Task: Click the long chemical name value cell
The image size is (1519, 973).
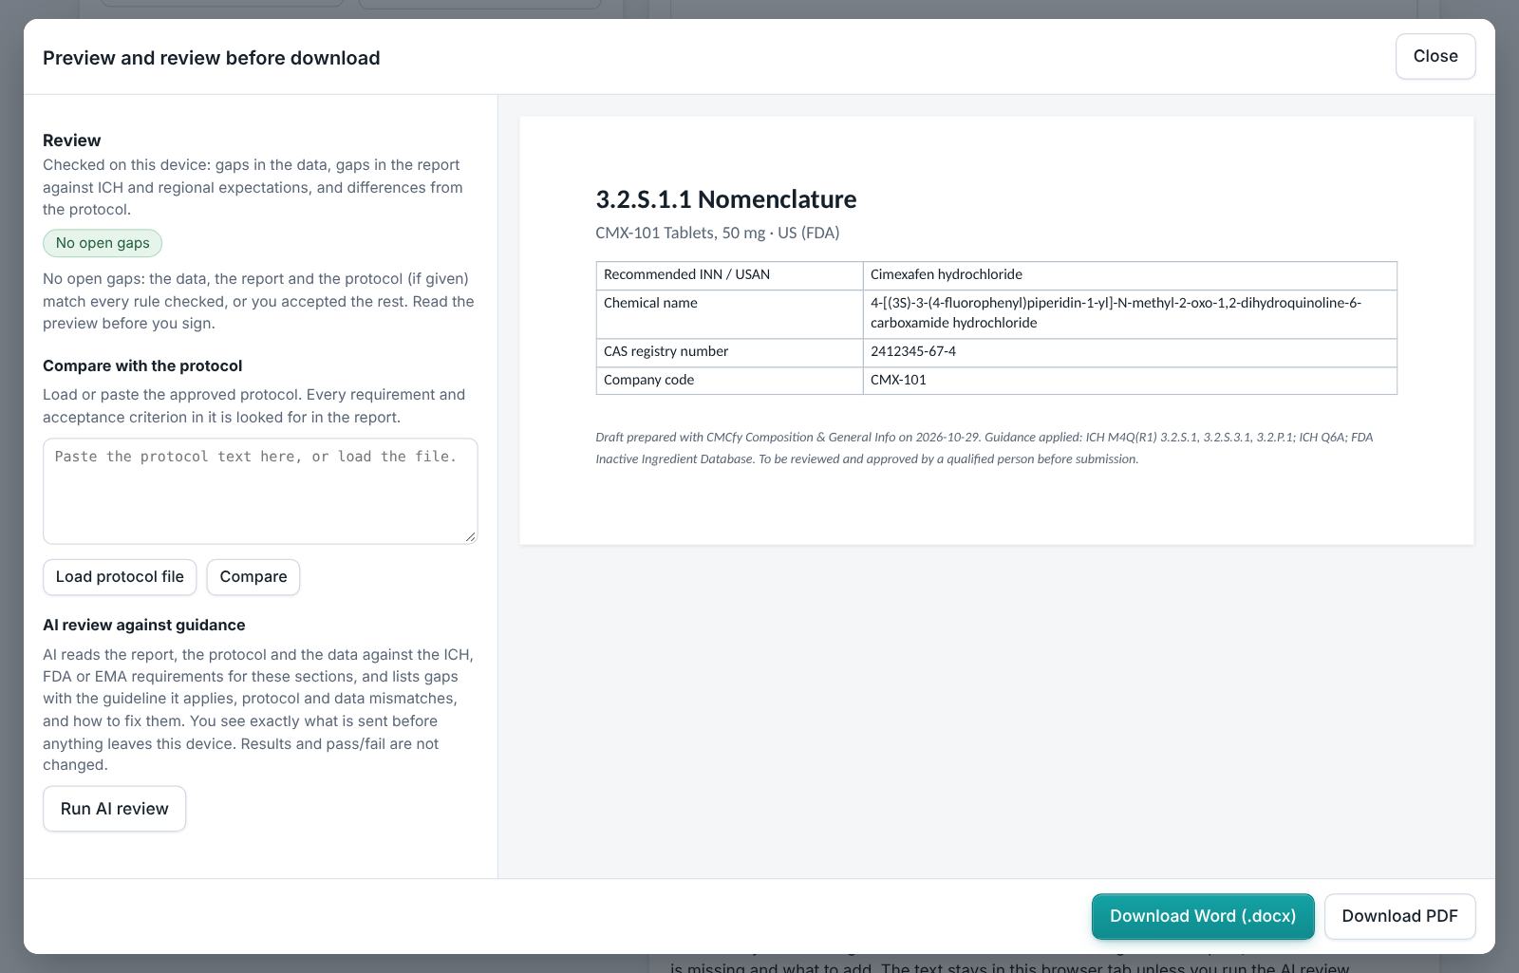Action: [x=1130, y=313]
